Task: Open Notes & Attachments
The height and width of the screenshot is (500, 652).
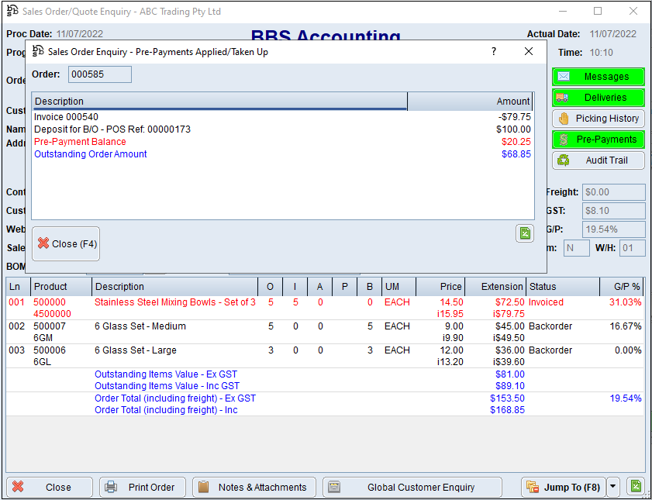Action: (x=254, y=487)
